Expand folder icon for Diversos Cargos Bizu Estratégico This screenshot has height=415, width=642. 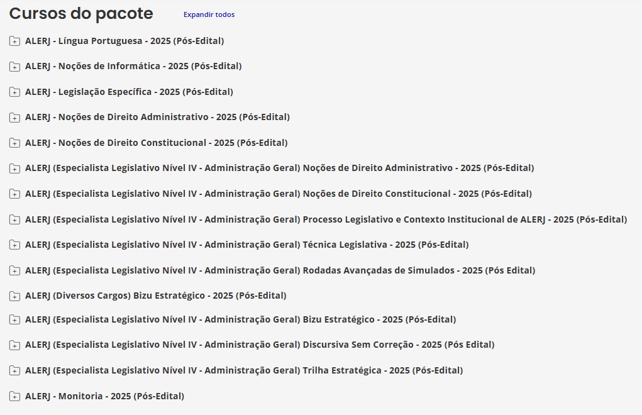pos(14,296)
